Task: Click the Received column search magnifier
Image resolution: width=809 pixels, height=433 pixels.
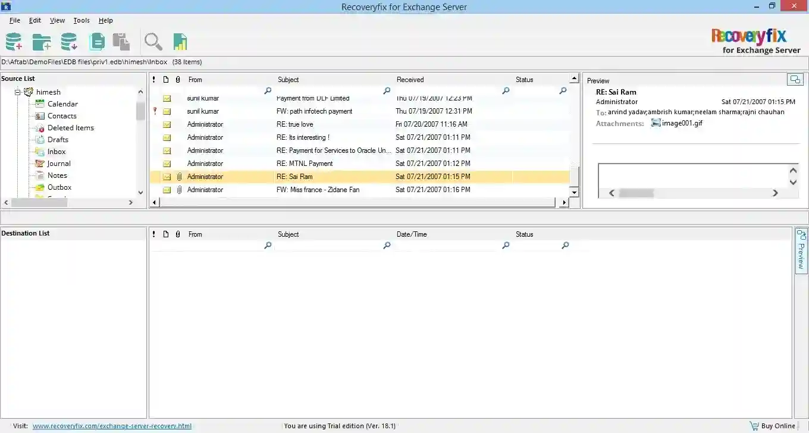Action: click(x=506, y=90)
